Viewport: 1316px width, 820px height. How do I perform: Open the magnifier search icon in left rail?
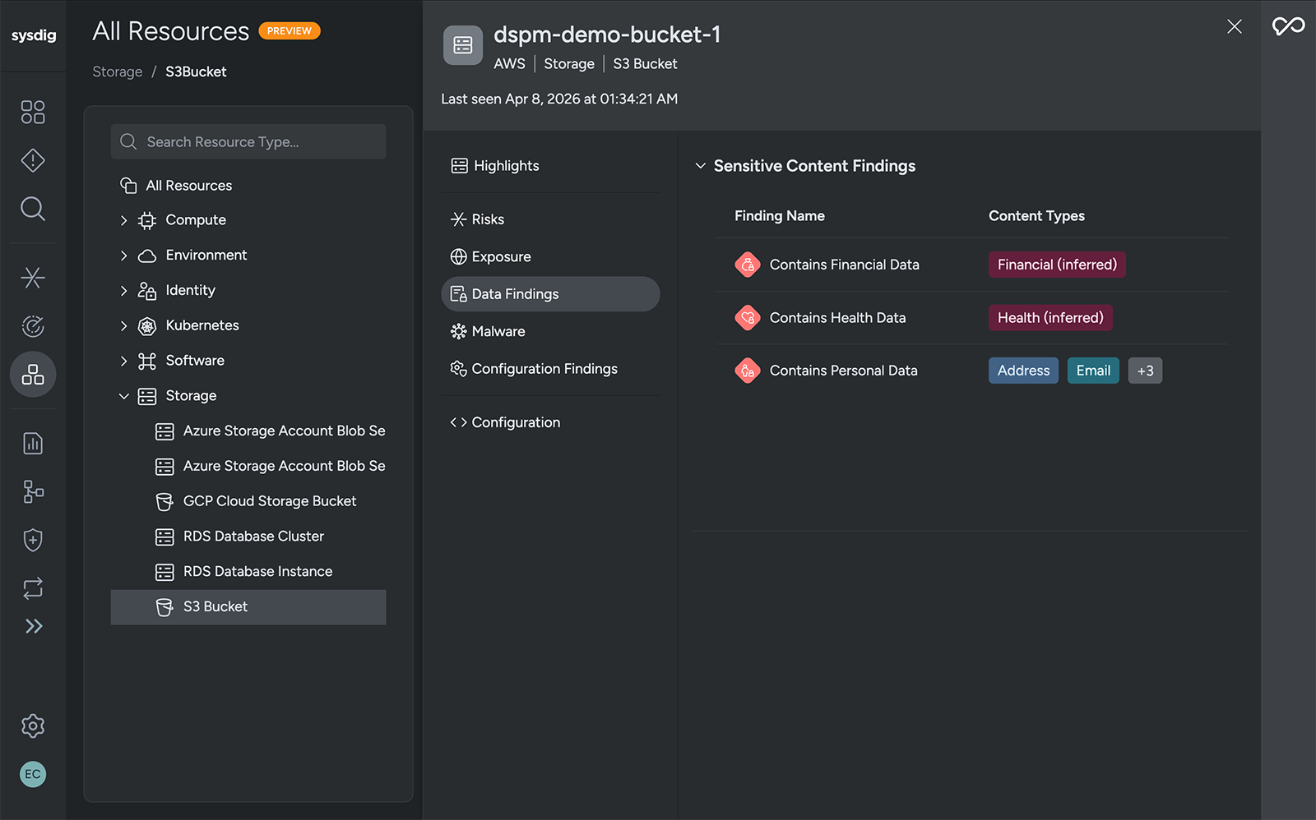[33, 209]
